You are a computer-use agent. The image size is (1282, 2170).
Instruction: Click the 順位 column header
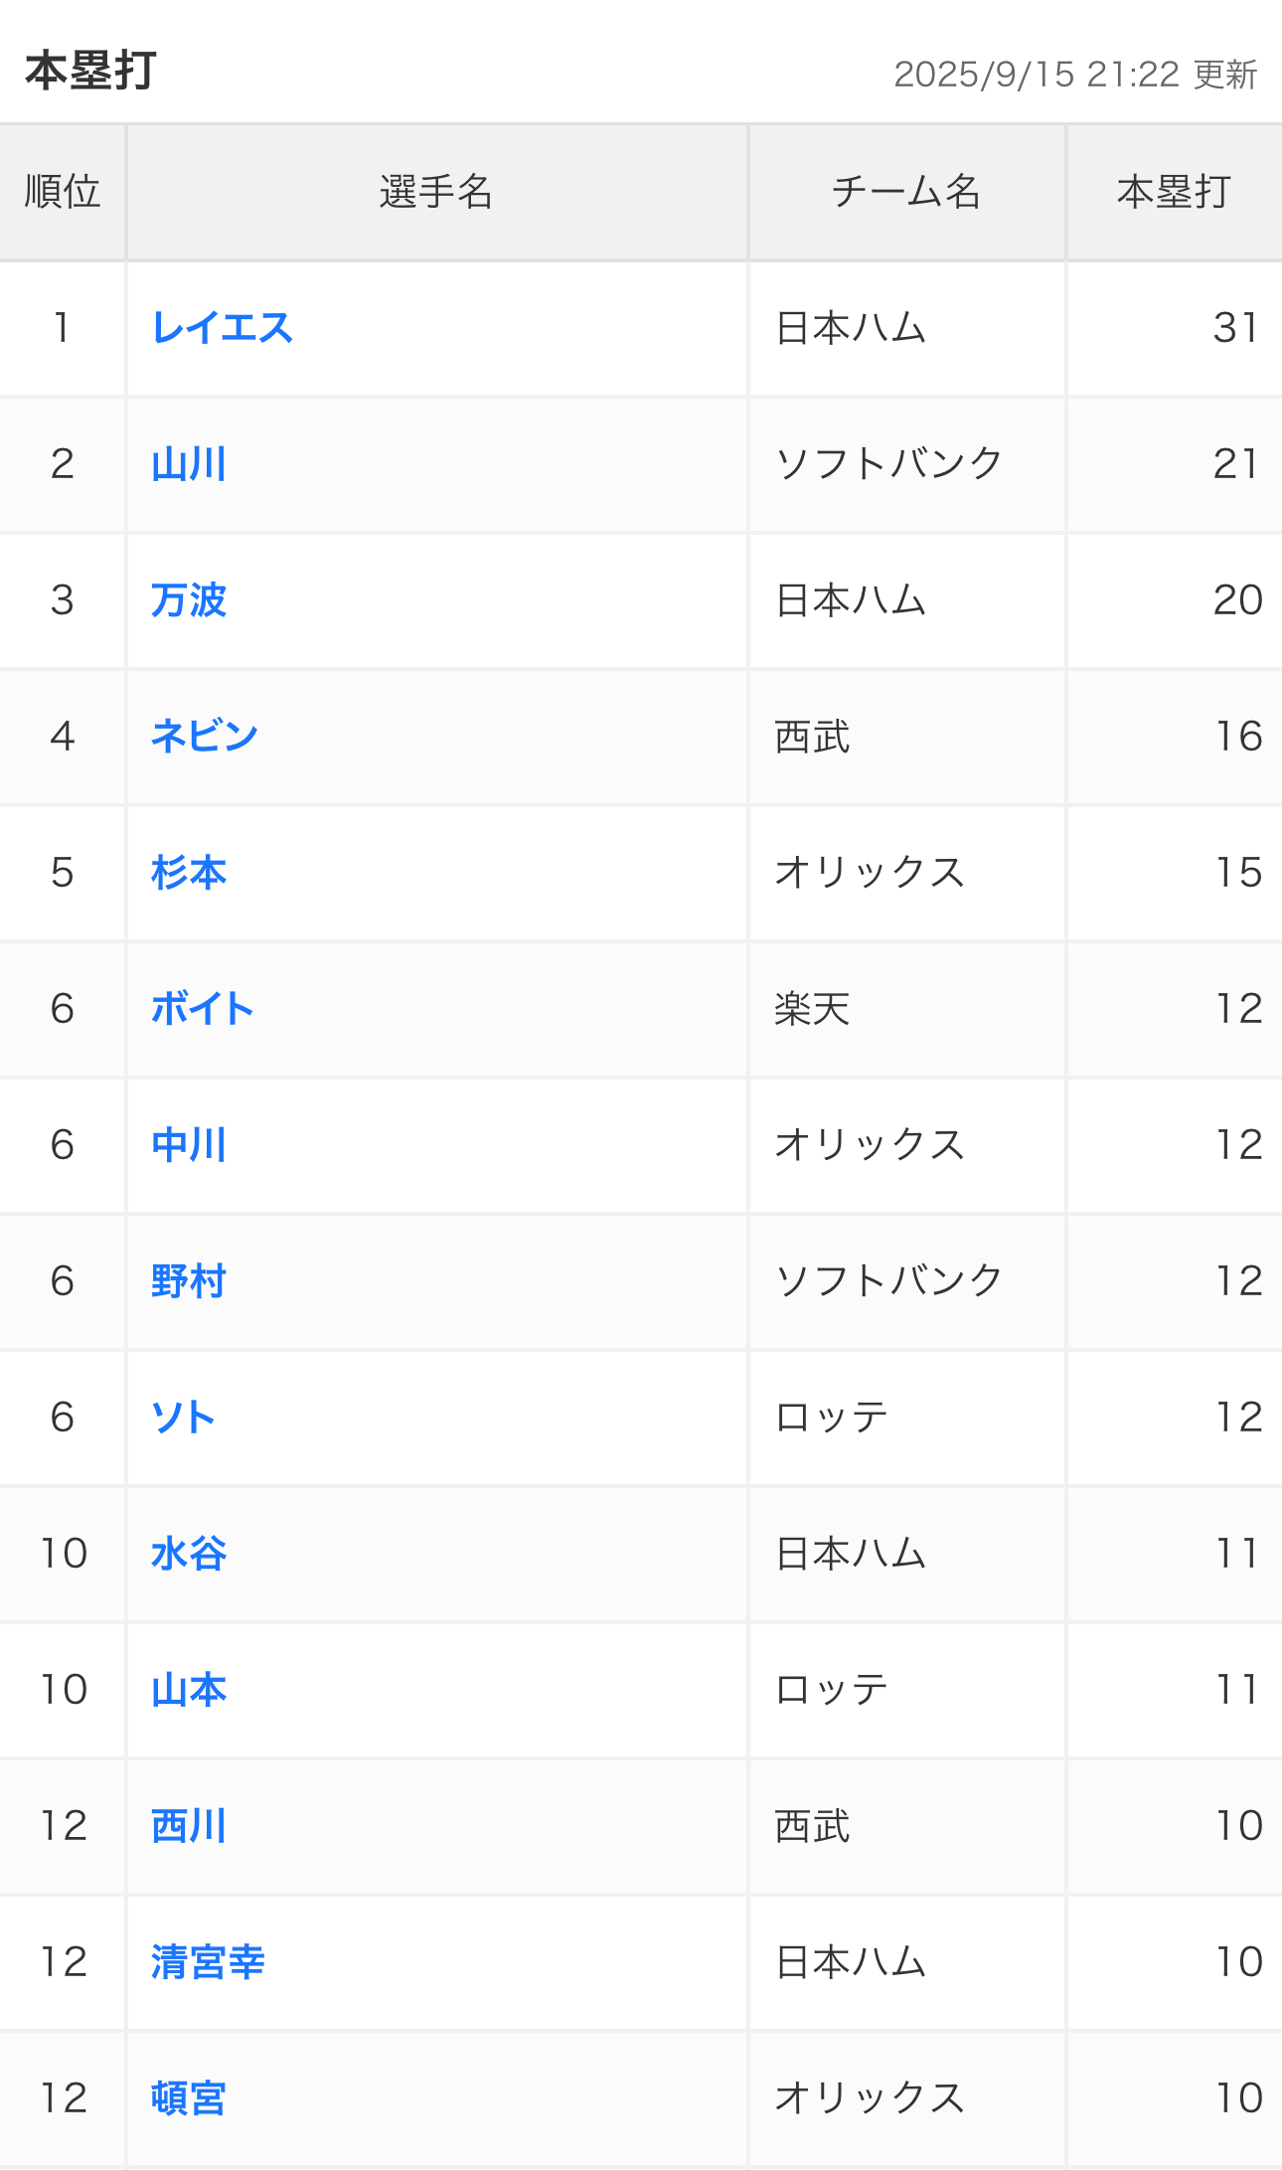(x=63, y=192)
